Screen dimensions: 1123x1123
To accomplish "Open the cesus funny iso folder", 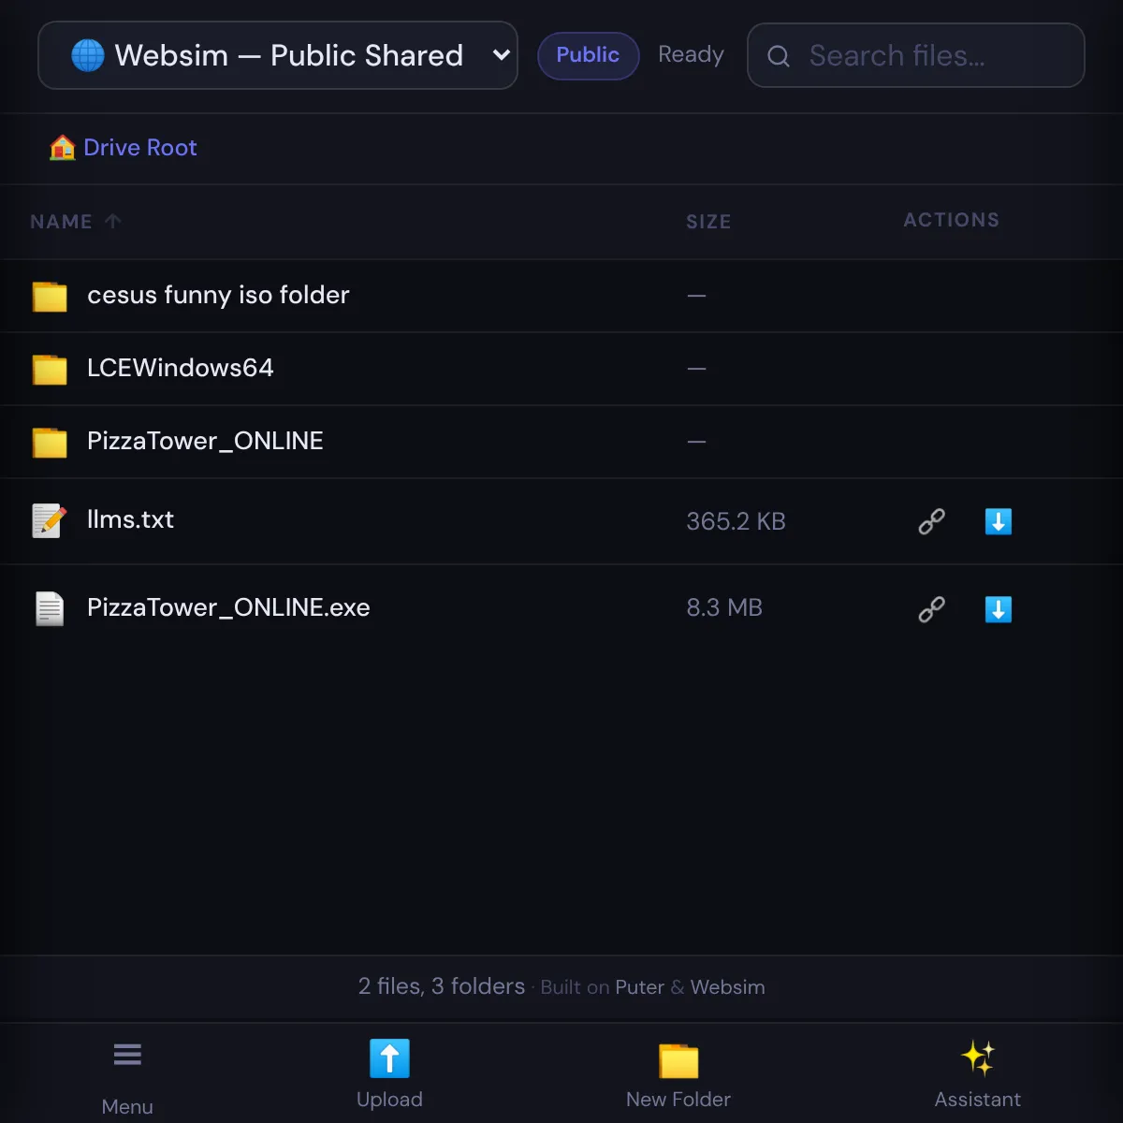I will 218,295.
